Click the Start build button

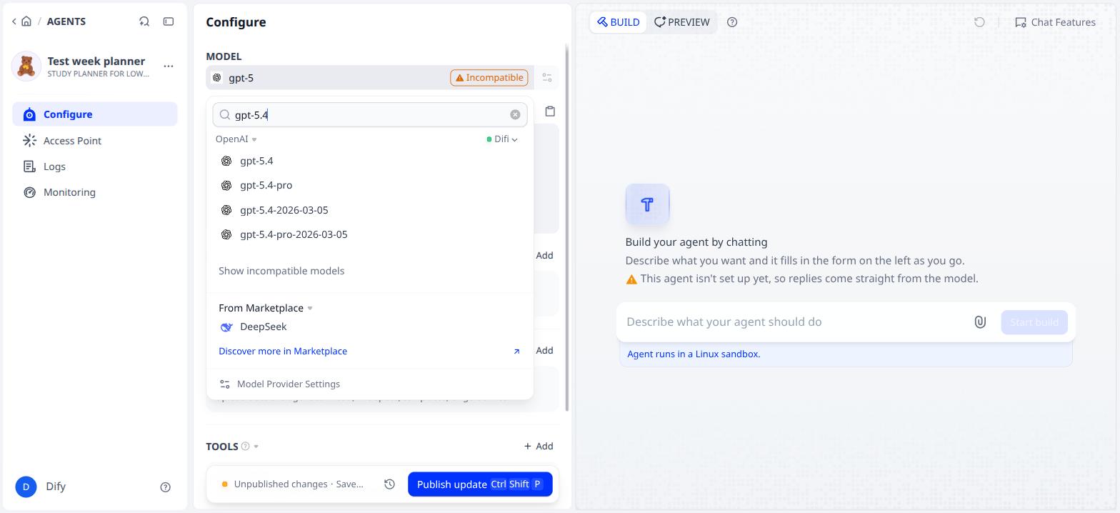1034,322
